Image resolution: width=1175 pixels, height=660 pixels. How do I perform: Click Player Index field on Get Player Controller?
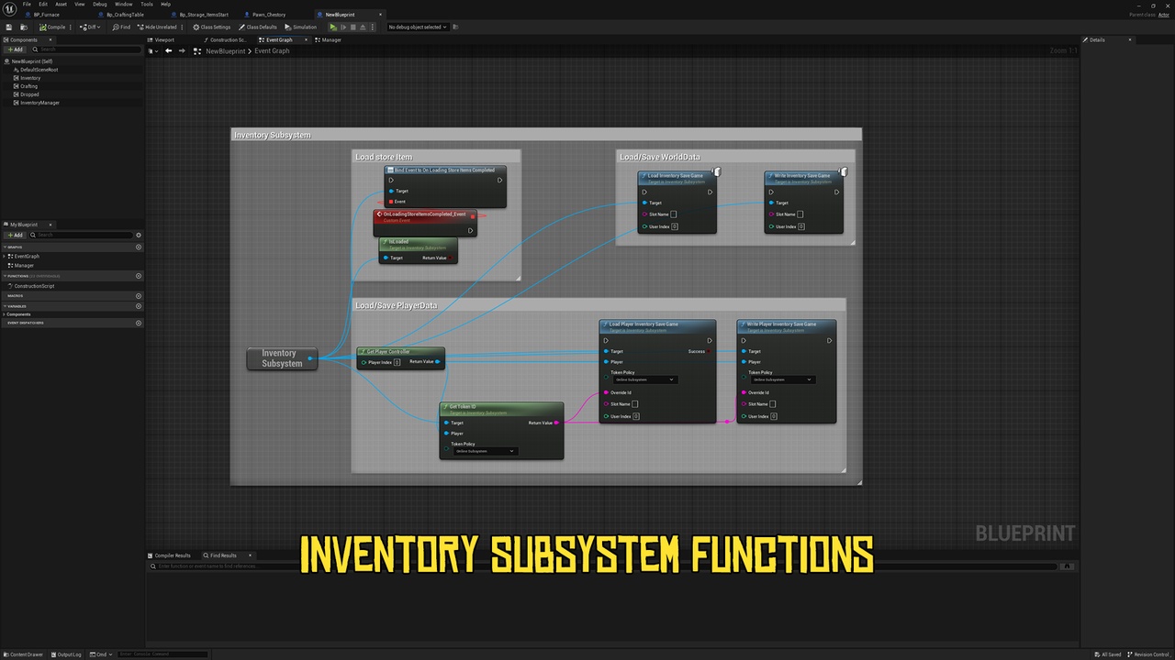coord(397,362)
